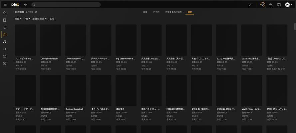
Task: Switch to the 打开的 tab
Action: pyautogui.click(x=156, y=12)
